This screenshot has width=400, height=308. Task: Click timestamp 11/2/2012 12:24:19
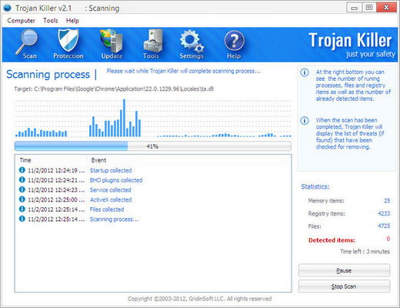click(x=56, y=170)
